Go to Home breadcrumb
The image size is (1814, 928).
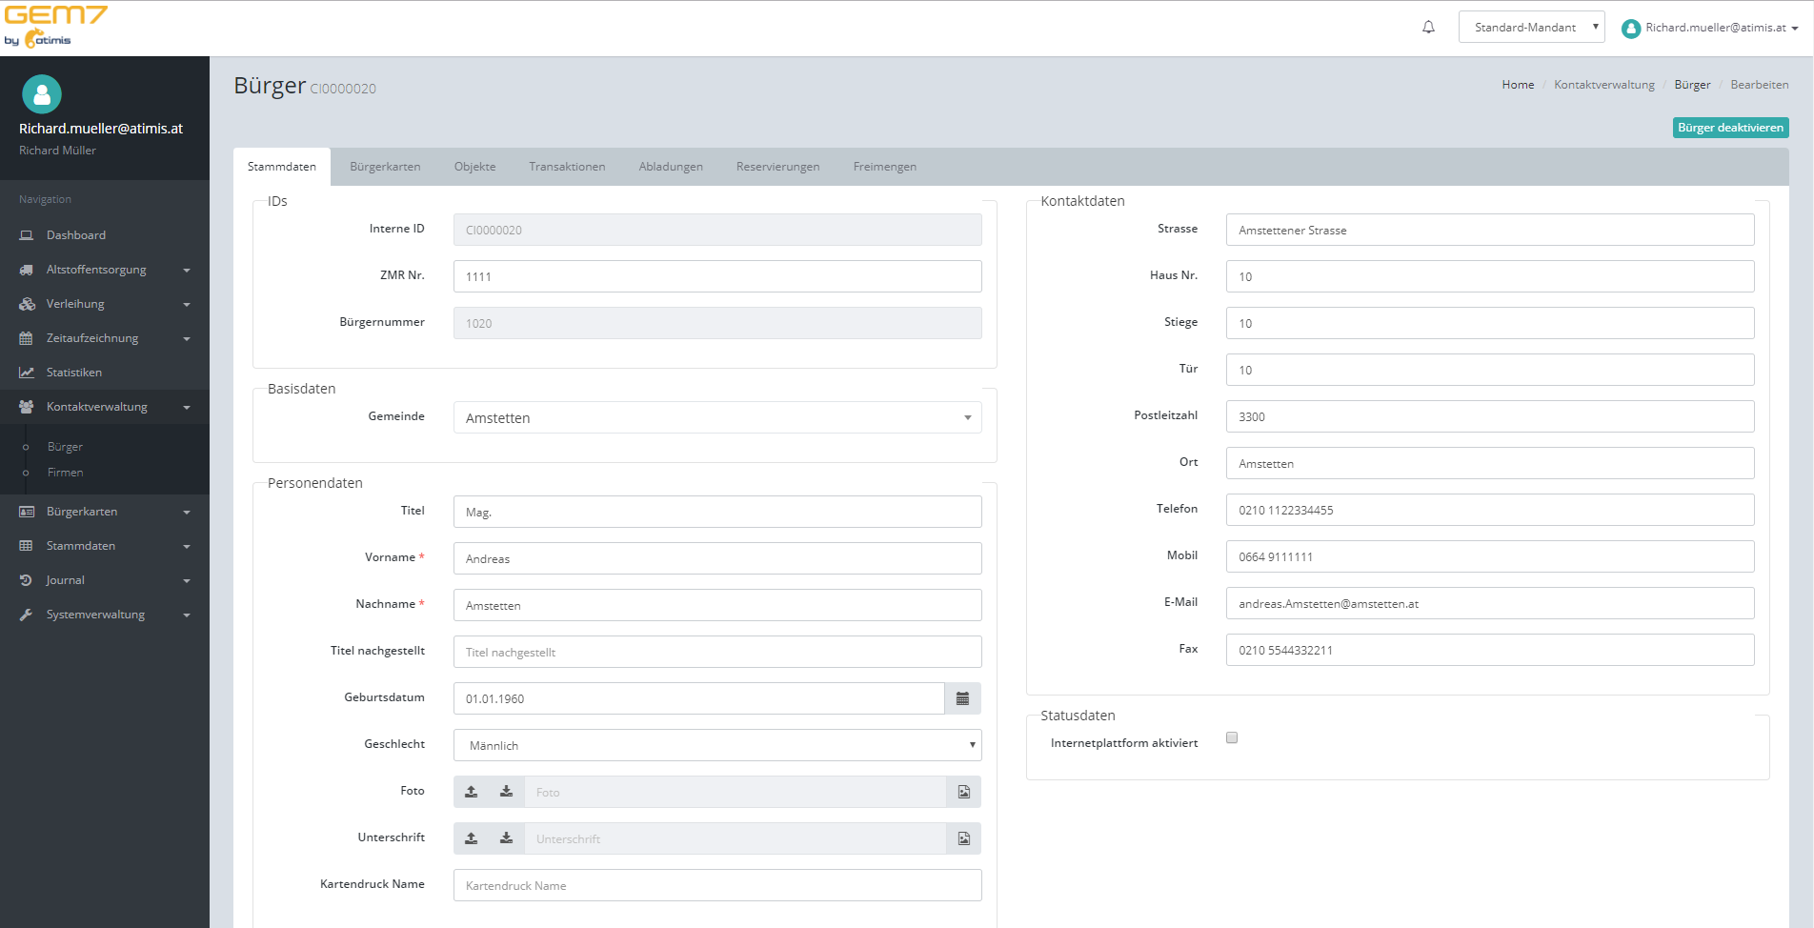click(1518, 85)
